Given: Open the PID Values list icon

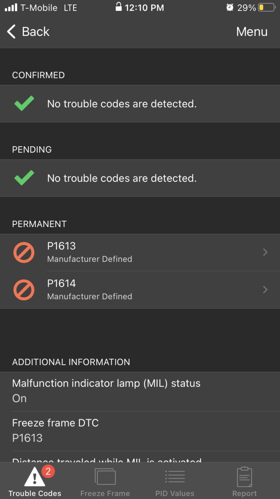Looking at the screenshot, I should (x=175, y=477).
